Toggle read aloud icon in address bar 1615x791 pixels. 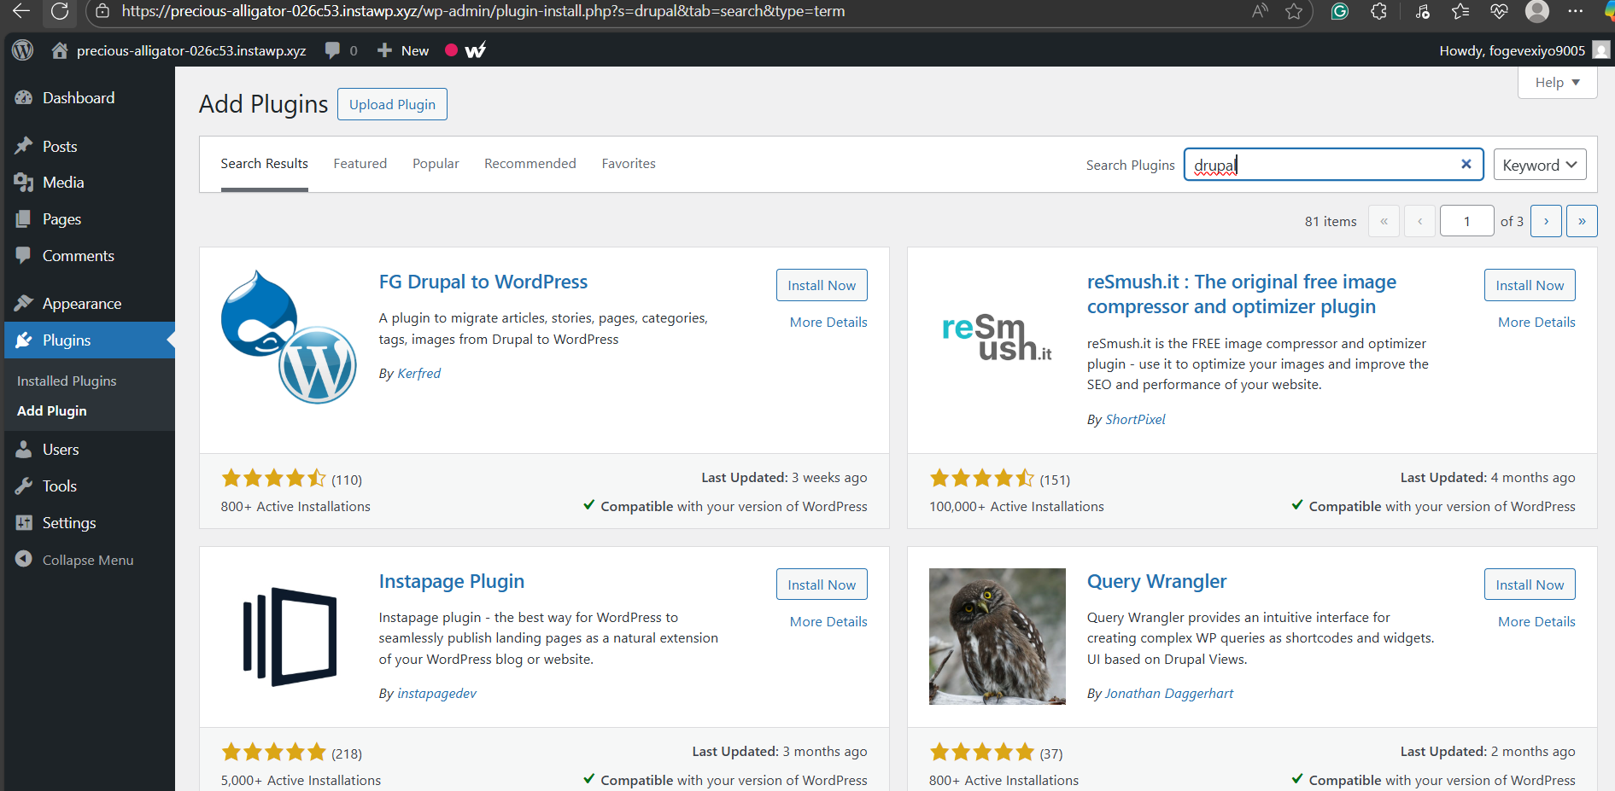(1261, 11)
